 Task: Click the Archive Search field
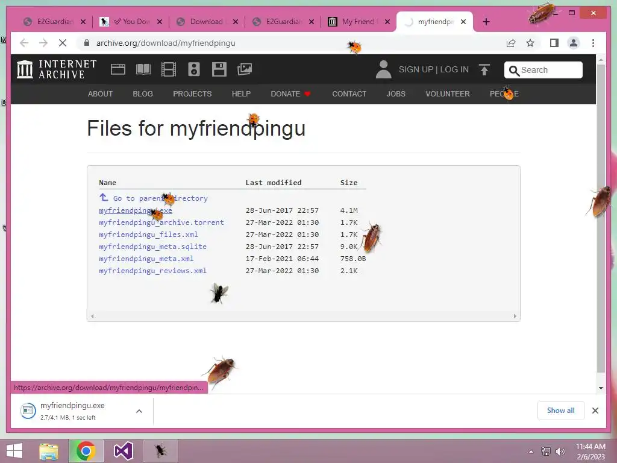(543, 70)
